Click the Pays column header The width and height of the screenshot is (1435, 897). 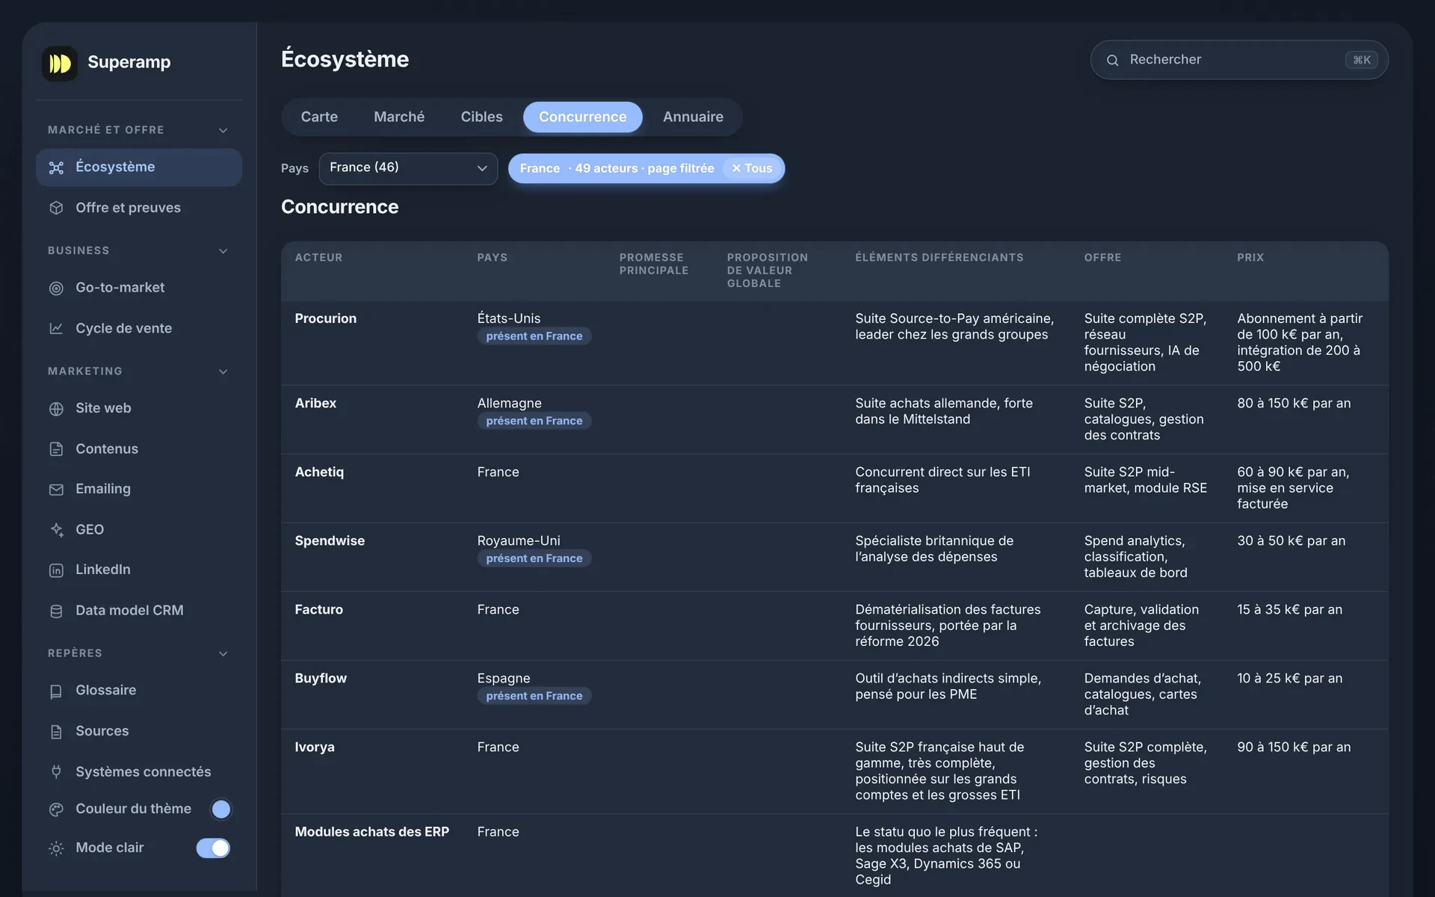pyautogui.click(x=492, y=258)
